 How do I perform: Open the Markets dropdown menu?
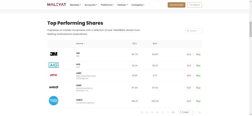pos(75,5)
